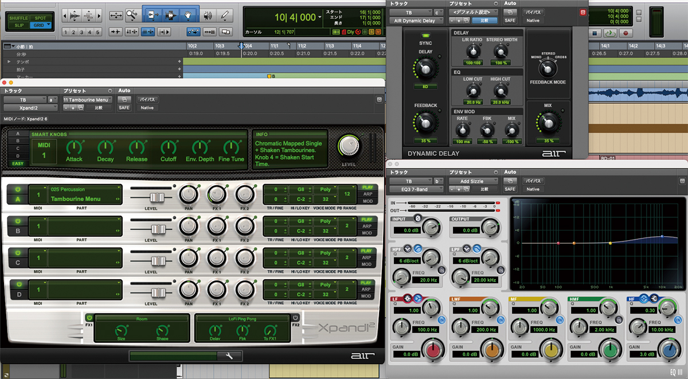
Task: Click the red LF GAIN knob
Action: click(433, 350)
